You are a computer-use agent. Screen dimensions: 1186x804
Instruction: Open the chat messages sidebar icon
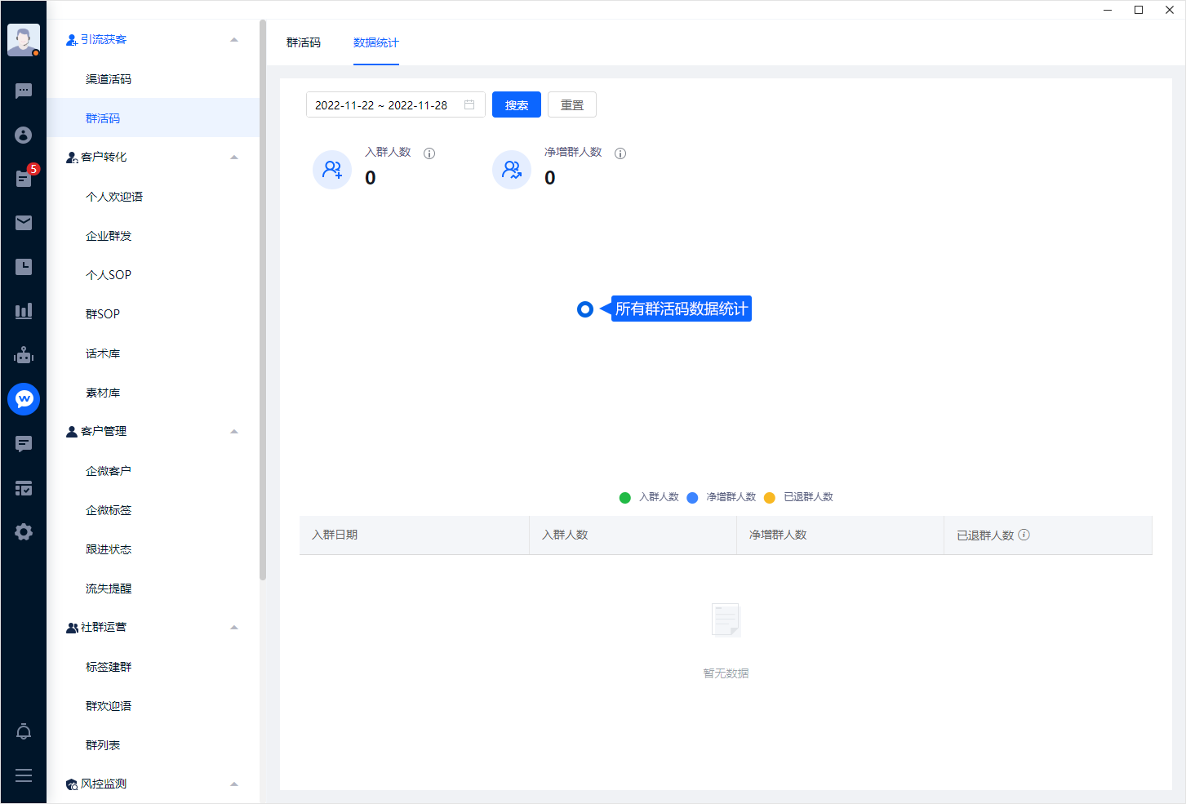point(24,91)
